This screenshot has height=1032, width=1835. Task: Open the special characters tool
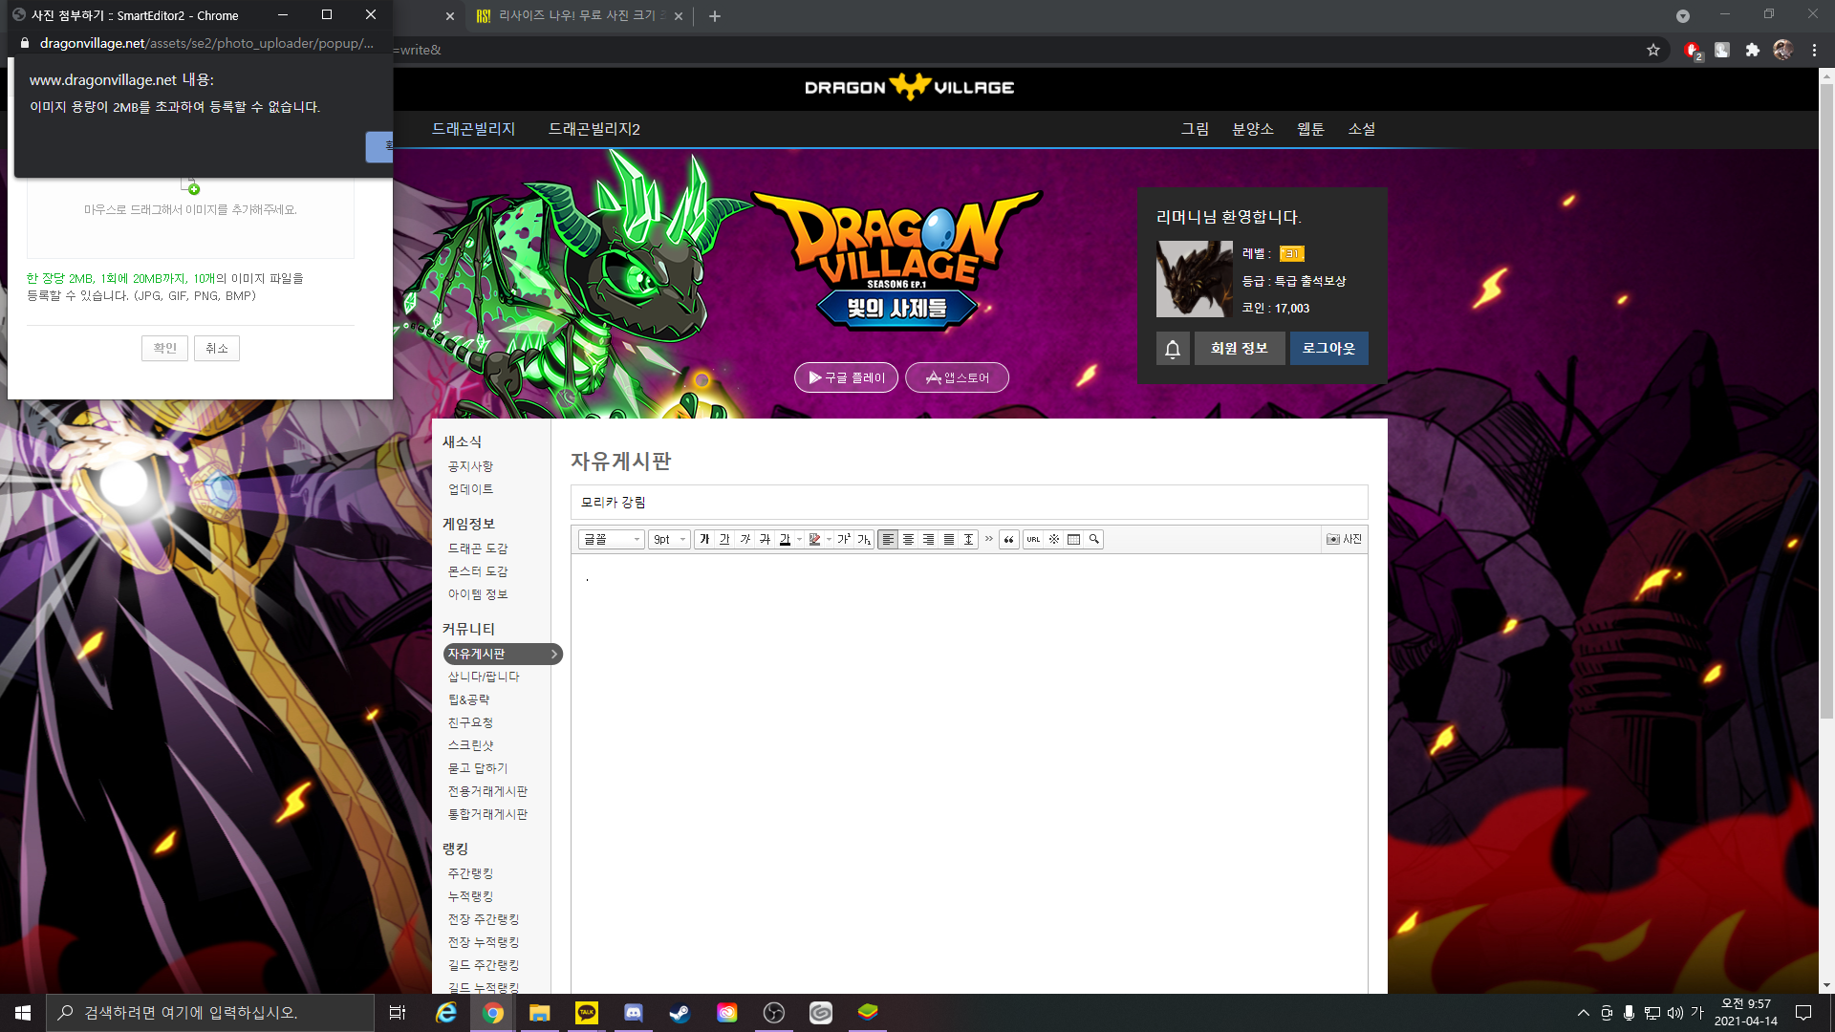tap(1053, 540)
